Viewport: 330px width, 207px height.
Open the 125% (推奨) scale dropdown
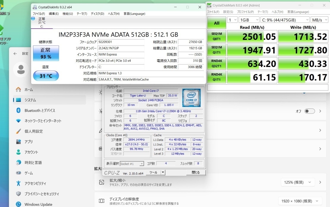coord(298,182)
